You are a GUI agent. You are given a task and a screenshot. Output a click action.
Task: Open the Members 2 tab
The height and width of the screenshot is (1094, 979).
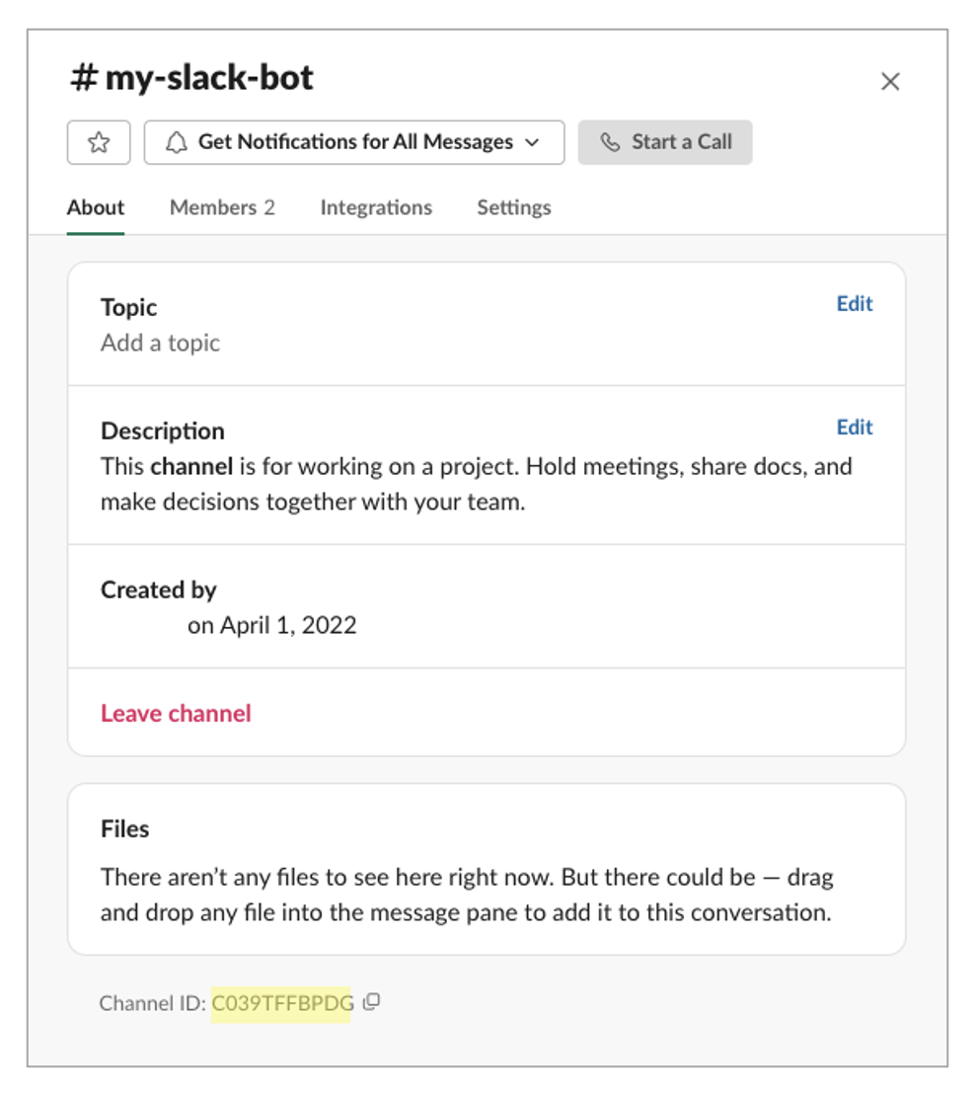(222, 207)
